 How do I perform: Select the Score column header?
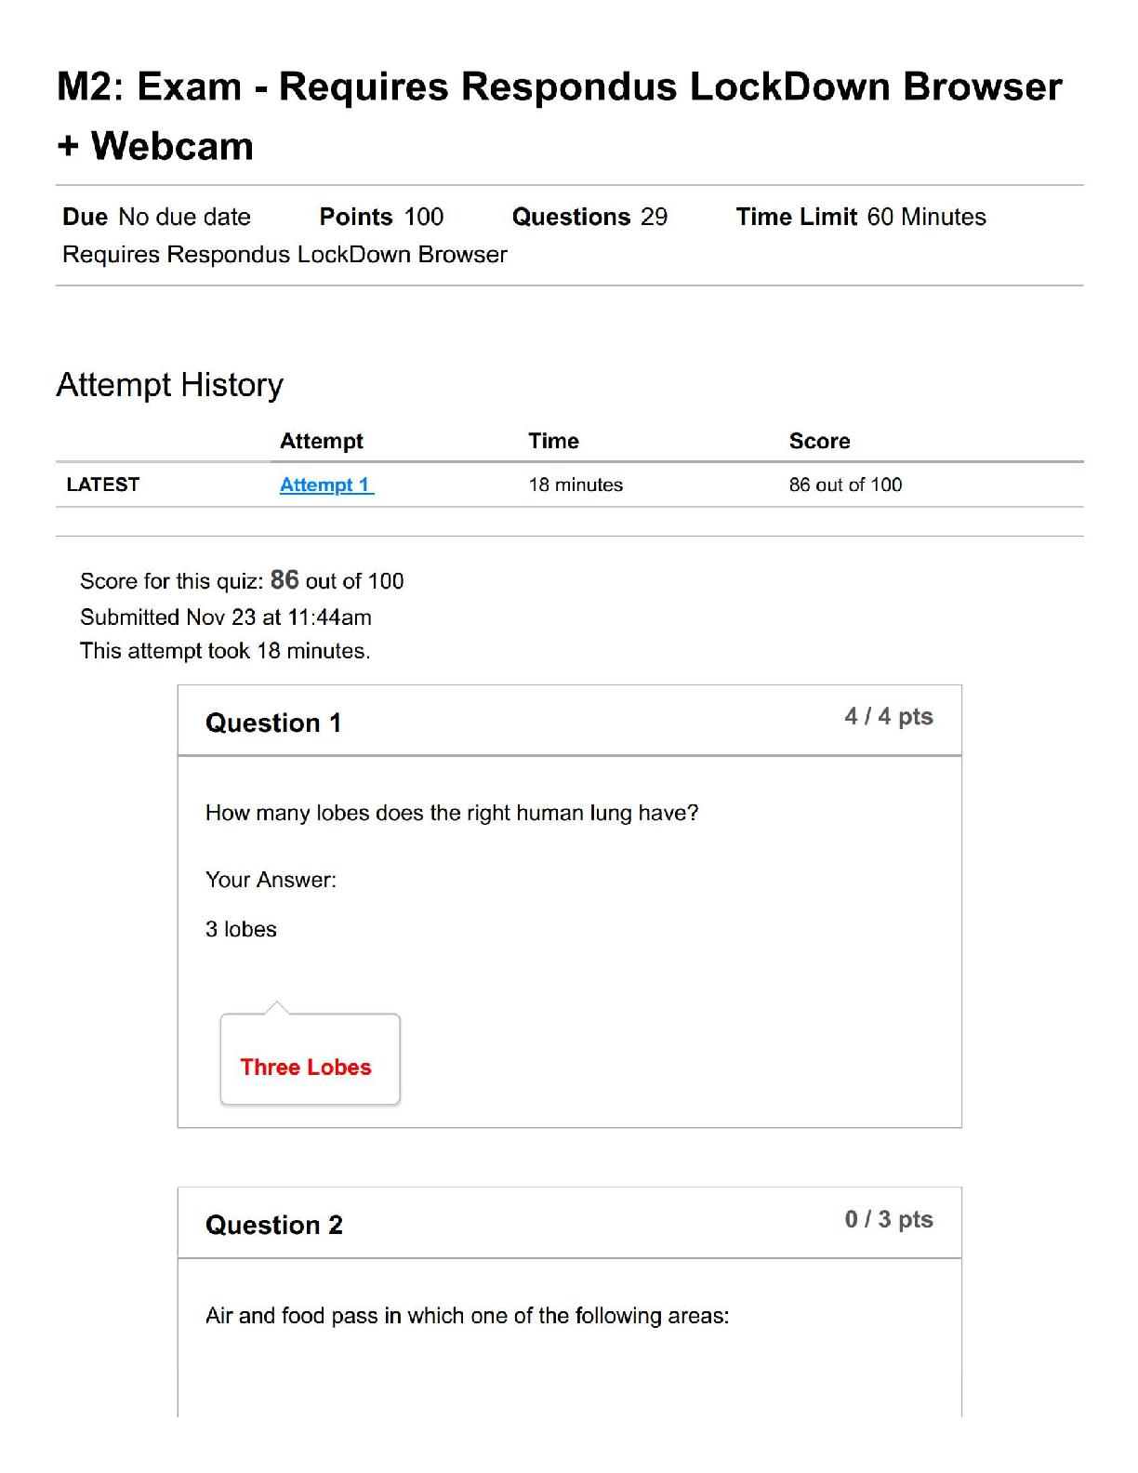[x=819, y=441]
